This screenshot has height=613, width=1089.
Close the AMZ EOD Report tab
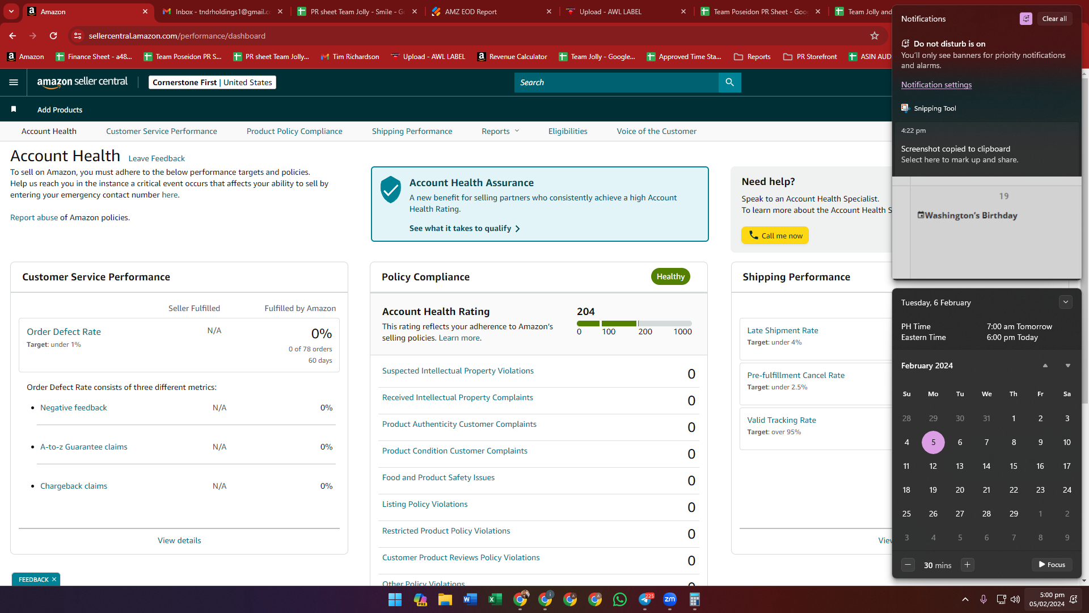click(x=548, y=11)
